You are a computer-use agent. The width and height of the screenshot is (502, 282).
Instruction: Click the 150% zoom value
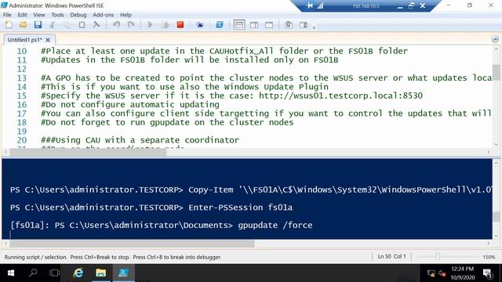489,257
